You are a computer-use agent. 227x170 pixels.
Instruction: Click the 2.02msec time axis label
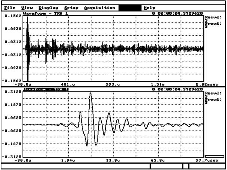point(196,84)
